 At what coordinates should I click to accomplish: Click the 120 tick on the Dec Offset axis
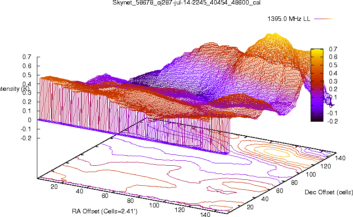(x=326, y=166)
